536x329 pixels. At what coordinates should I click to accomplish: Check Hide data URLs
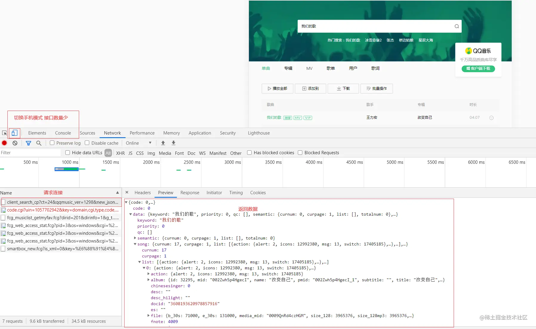[68, 152]
